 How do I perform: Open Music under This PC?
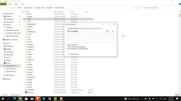8,58
